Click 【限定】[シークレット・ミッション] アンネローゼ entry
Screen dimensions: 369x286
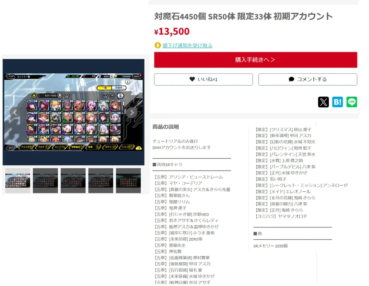point(301,185)
